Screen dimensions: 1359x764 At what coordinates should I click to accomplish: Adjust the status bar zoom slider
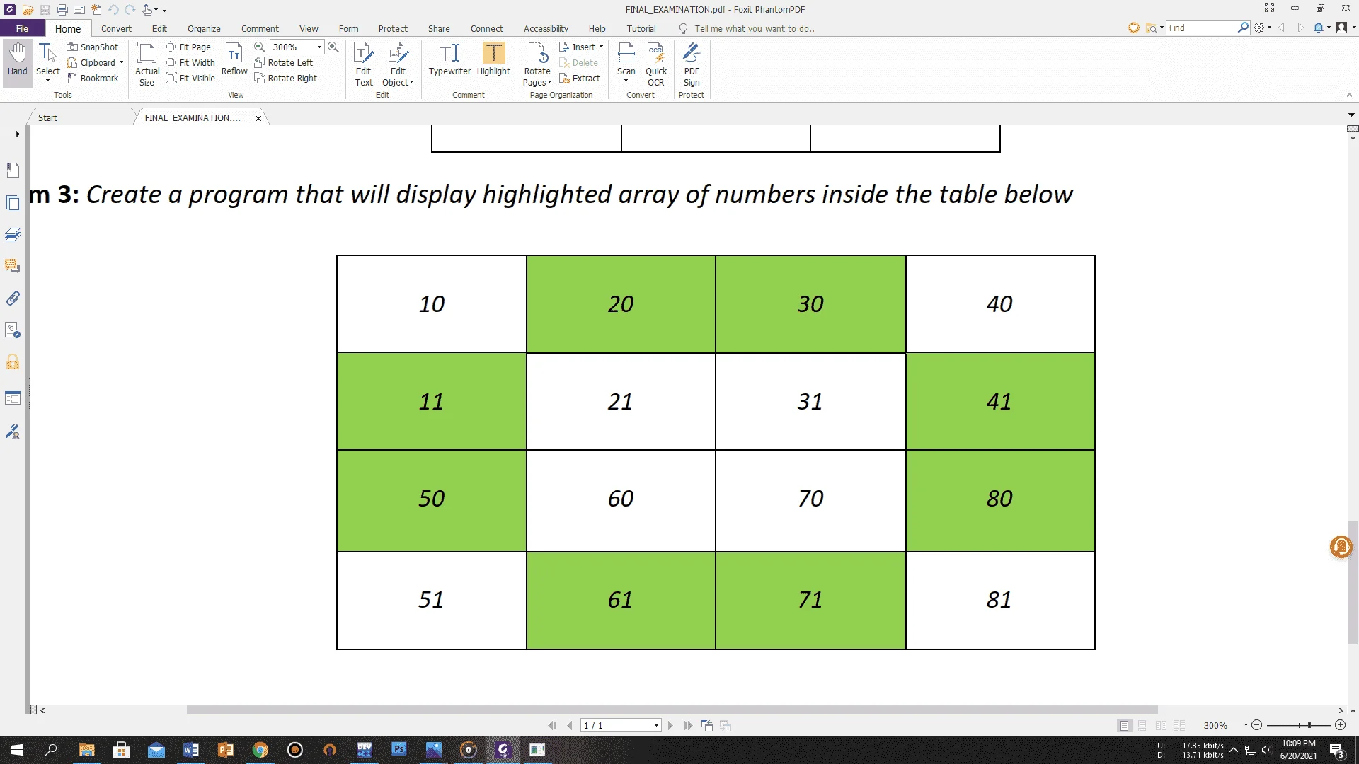[1309, 725]
